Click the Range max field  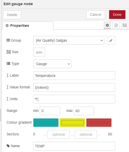coord(84,111)
